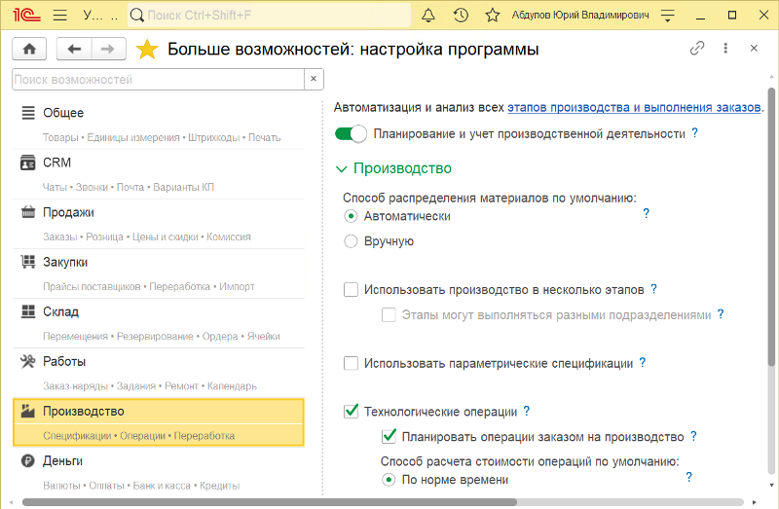Click user name Абдулов Юрий Владимирович

(x=580, y=15)
